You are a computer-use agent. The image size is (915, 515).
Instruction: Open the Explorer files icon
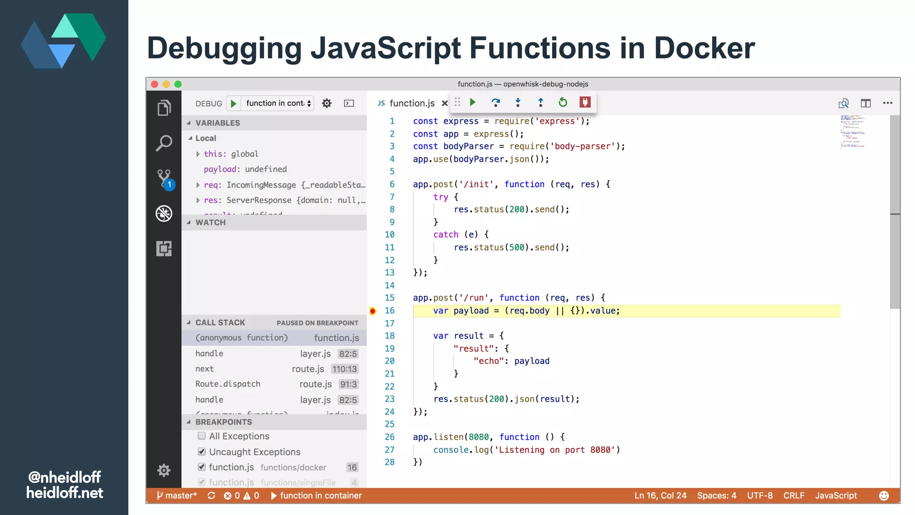164,108
